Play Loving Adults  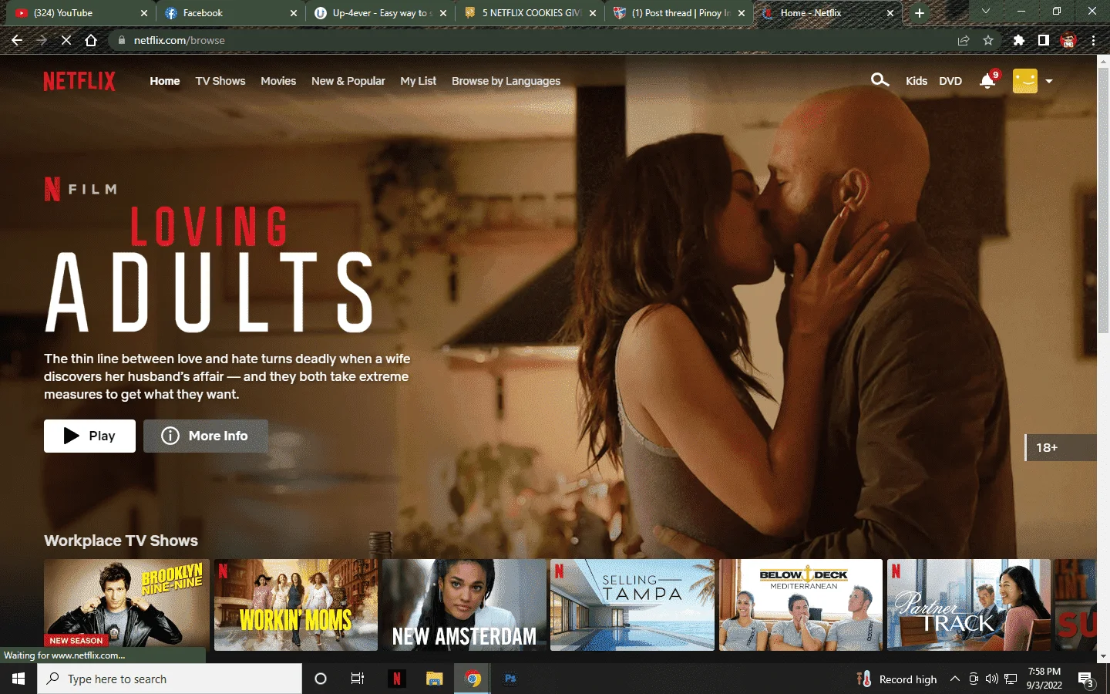tap(89, 436)
